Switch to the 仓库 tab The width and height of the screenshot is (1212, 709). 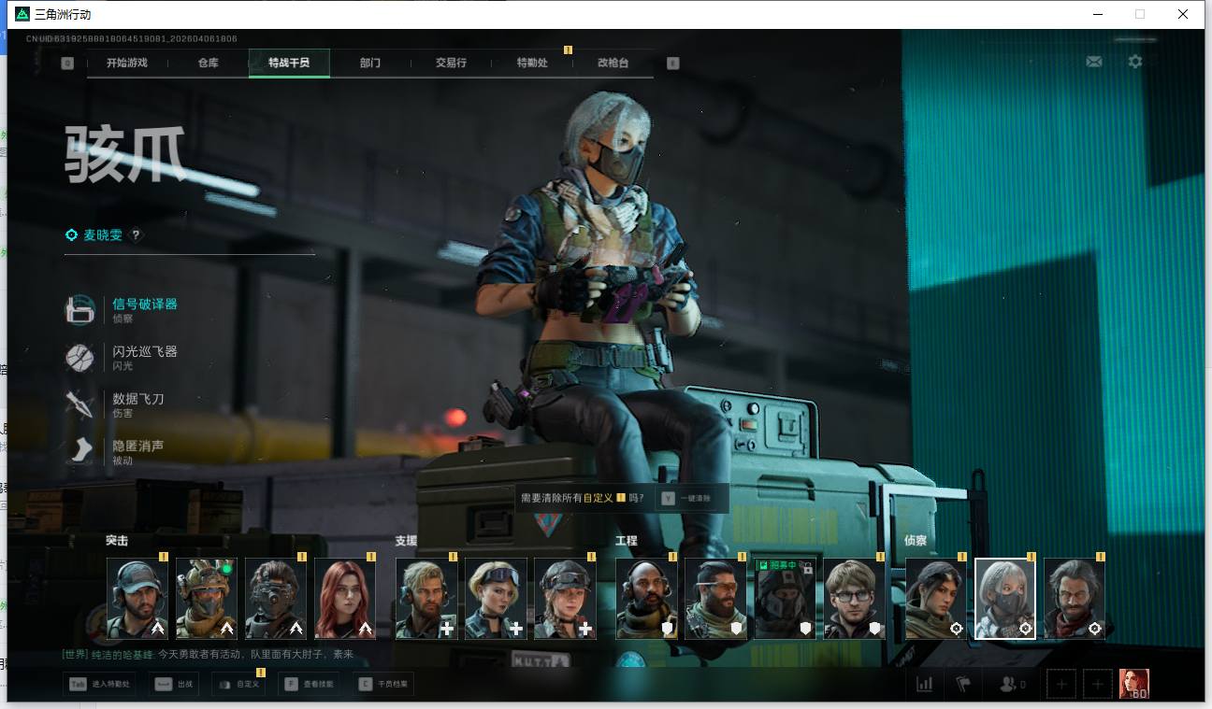click(208, 64)
